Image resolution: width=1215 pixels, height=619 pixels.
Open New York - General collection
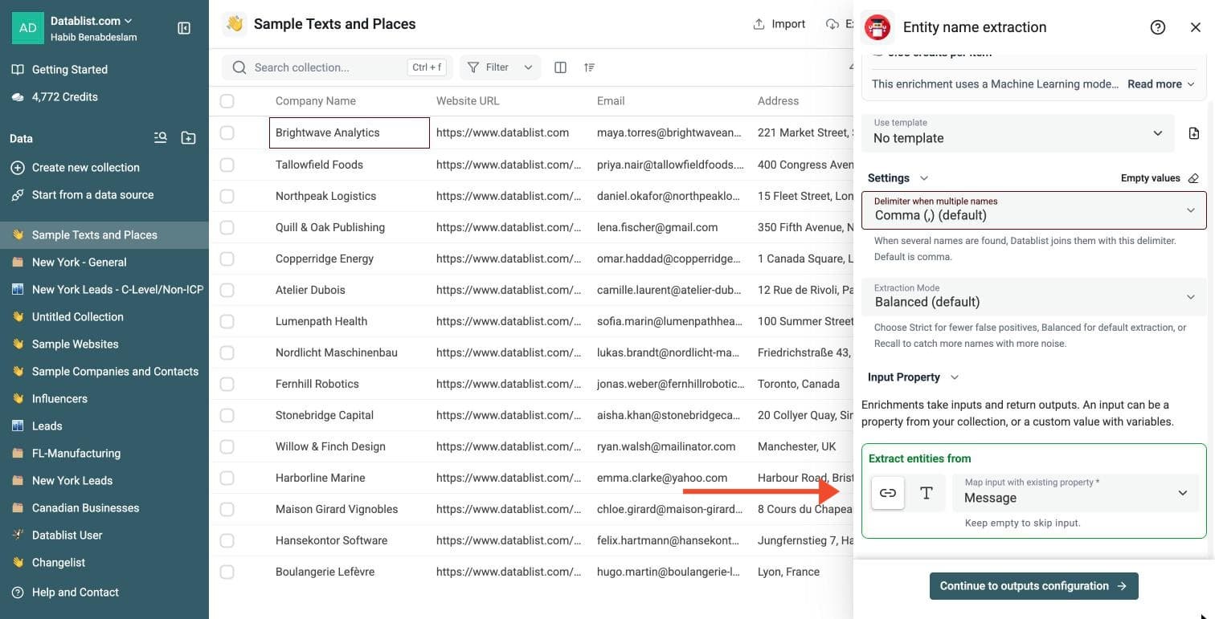click(x=104, y=263)
